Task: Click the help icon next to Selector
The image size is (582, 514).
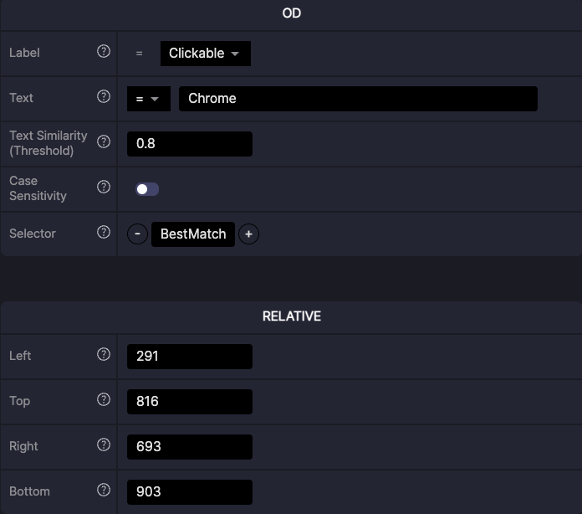Action: [x=104, y=233]
